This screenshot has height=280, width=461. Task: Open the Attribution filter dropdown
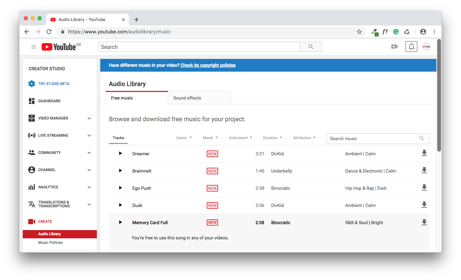coord(304,138)
